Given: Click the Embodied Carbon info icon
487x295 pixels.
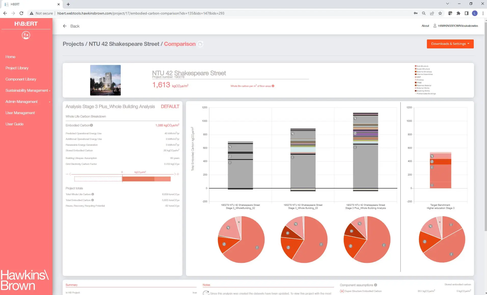Looking at the screenshot, I should (91, 125).
